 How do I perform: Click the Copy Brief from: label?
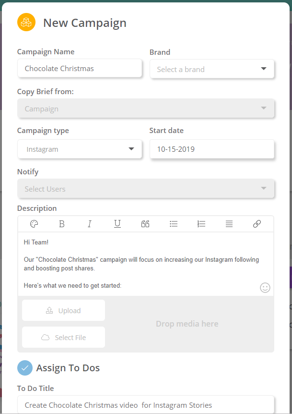click(x=46, y=92)
